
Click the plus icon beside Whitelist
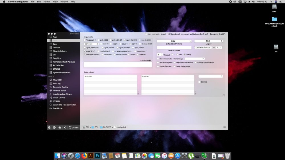(138, 94)
